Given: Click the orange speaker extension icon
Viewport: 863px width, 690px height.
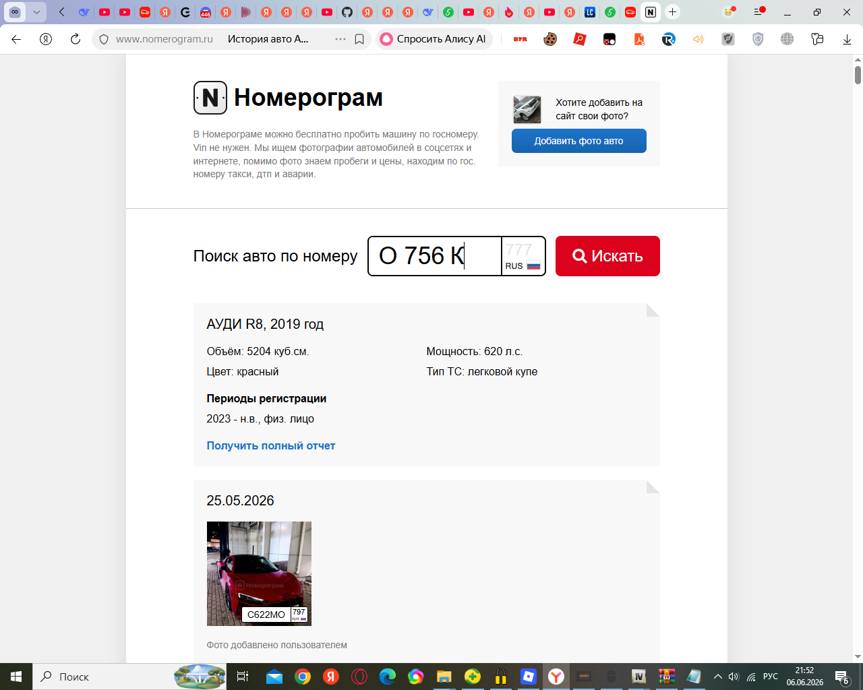Looking at the screenshot, I should (698, 39).
